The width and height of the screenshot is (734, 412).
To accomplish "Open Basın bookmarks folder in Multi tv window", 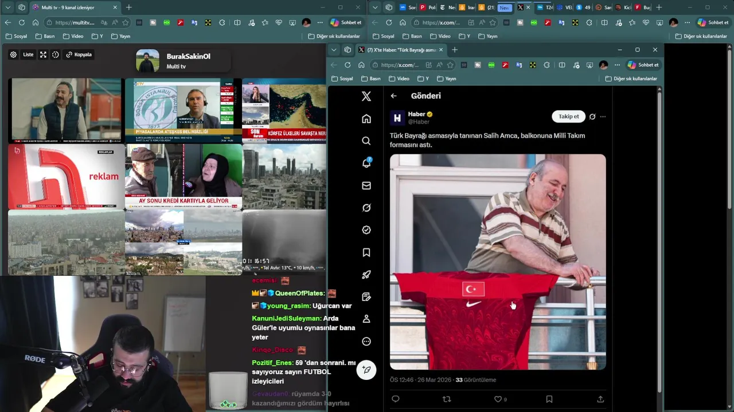I will [x=45, y=36].
